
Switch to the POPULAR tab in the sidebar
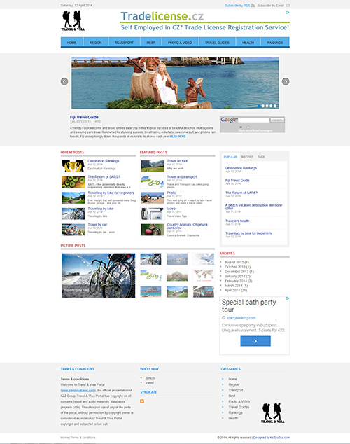point(230,157)
